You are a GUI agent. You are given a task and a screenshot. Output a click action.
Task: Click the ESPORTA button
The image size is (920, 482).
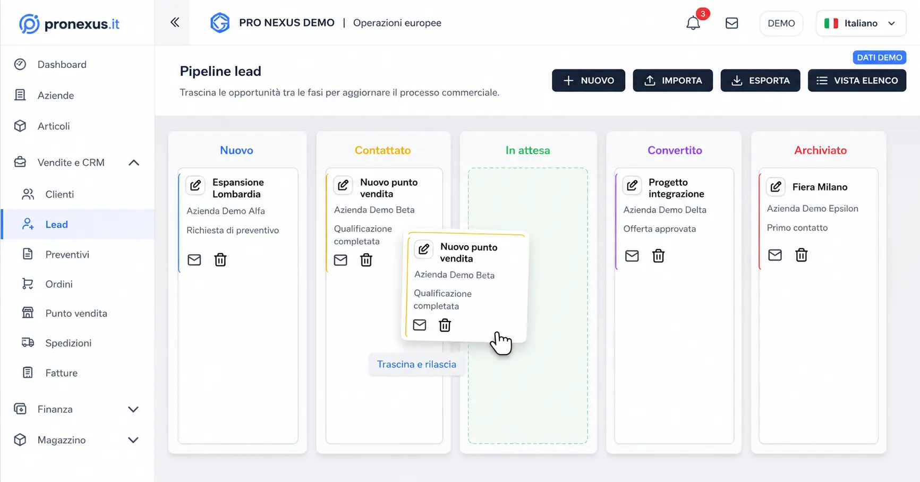point(760,81)
